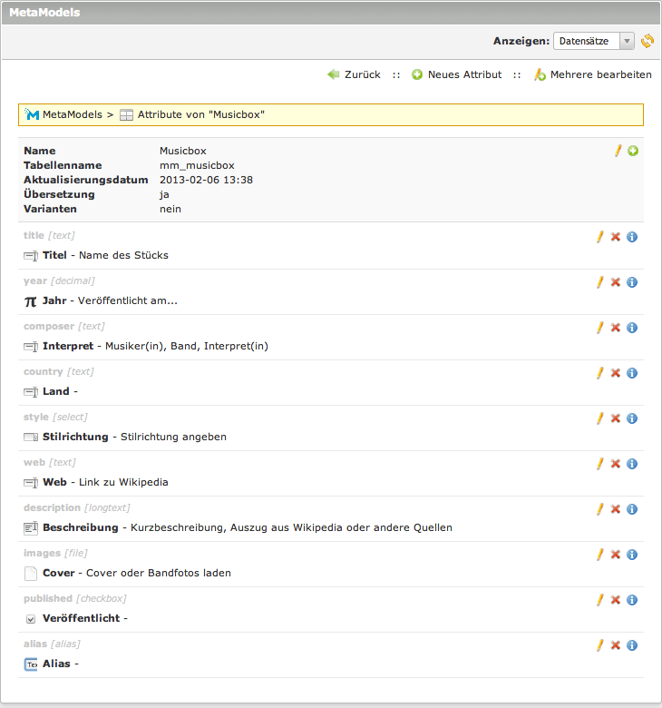The height and width of the screenshot is (708, 662).
Task: Click 'Attribute von Musicbox' breadcrumb item
Action: point(200,114)
